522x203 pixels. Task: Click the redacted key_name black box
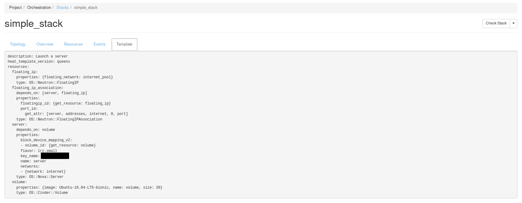55,156
